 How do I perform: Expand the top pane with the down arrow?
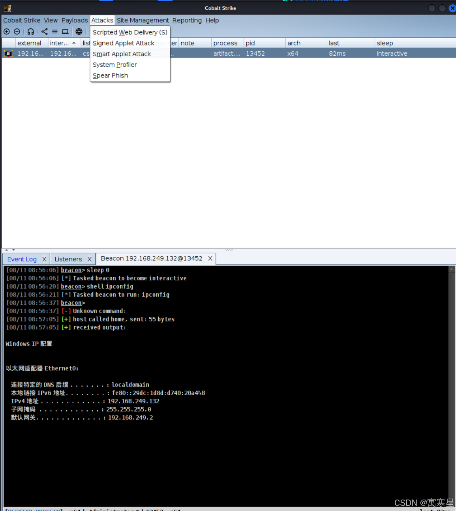click(x=13, y=250)
